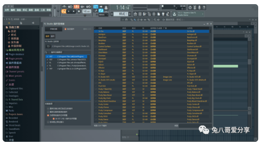The image size is (265, 149).
Task: Toggle the wait-for-input icon
Action: coord(70,6)
